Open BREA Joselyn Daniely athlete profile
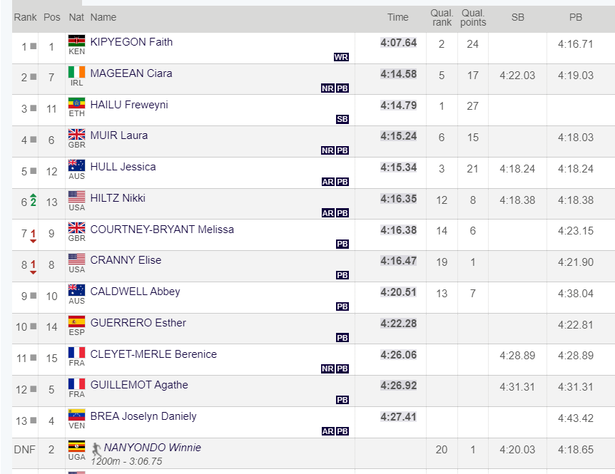This screenshot has width=615, height=474. pos(143,416)
